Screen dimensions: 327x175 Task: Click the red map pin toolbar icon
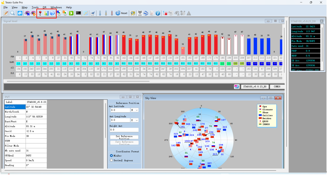(x=40, y=13)
